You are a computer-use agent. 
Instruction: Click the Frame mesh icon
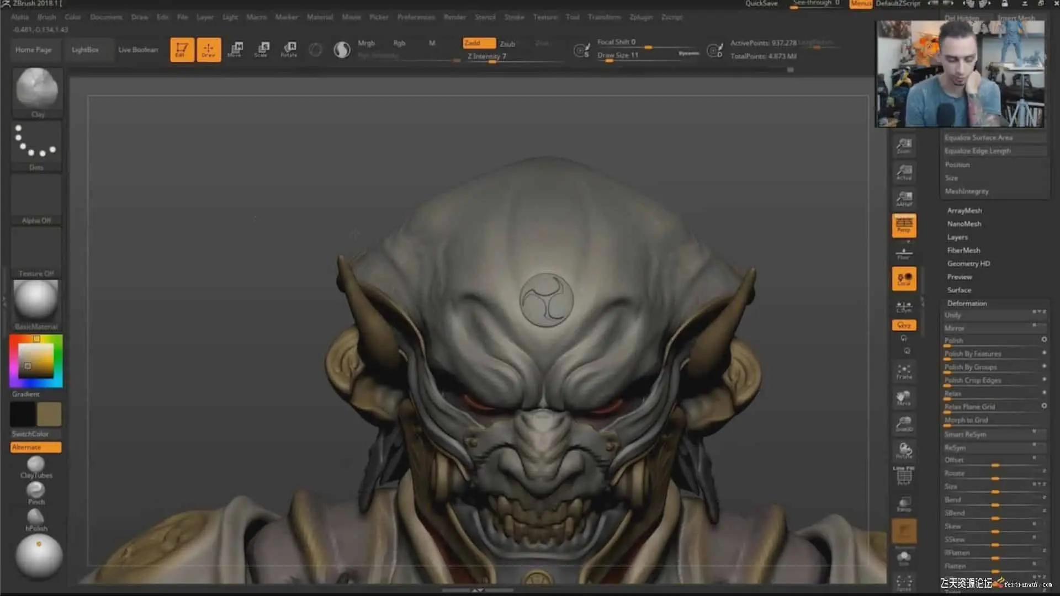coord(904,371)
